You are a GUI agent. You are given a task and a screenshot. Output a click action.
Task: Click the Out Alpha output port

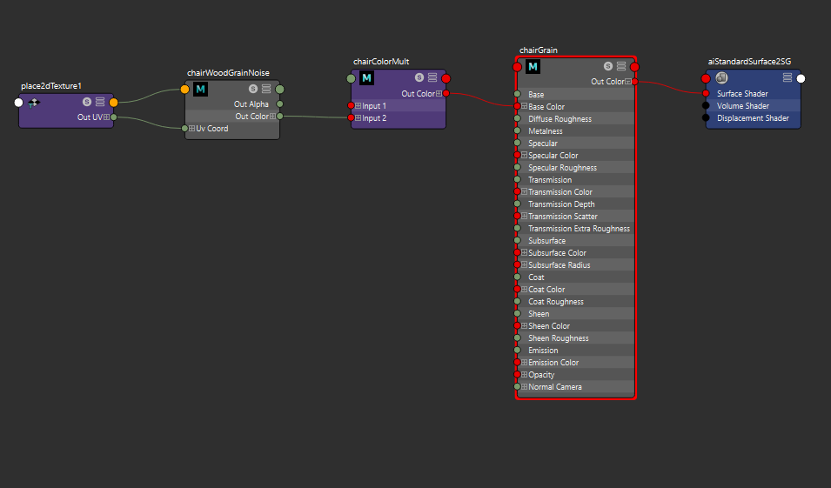click(279, 104)
